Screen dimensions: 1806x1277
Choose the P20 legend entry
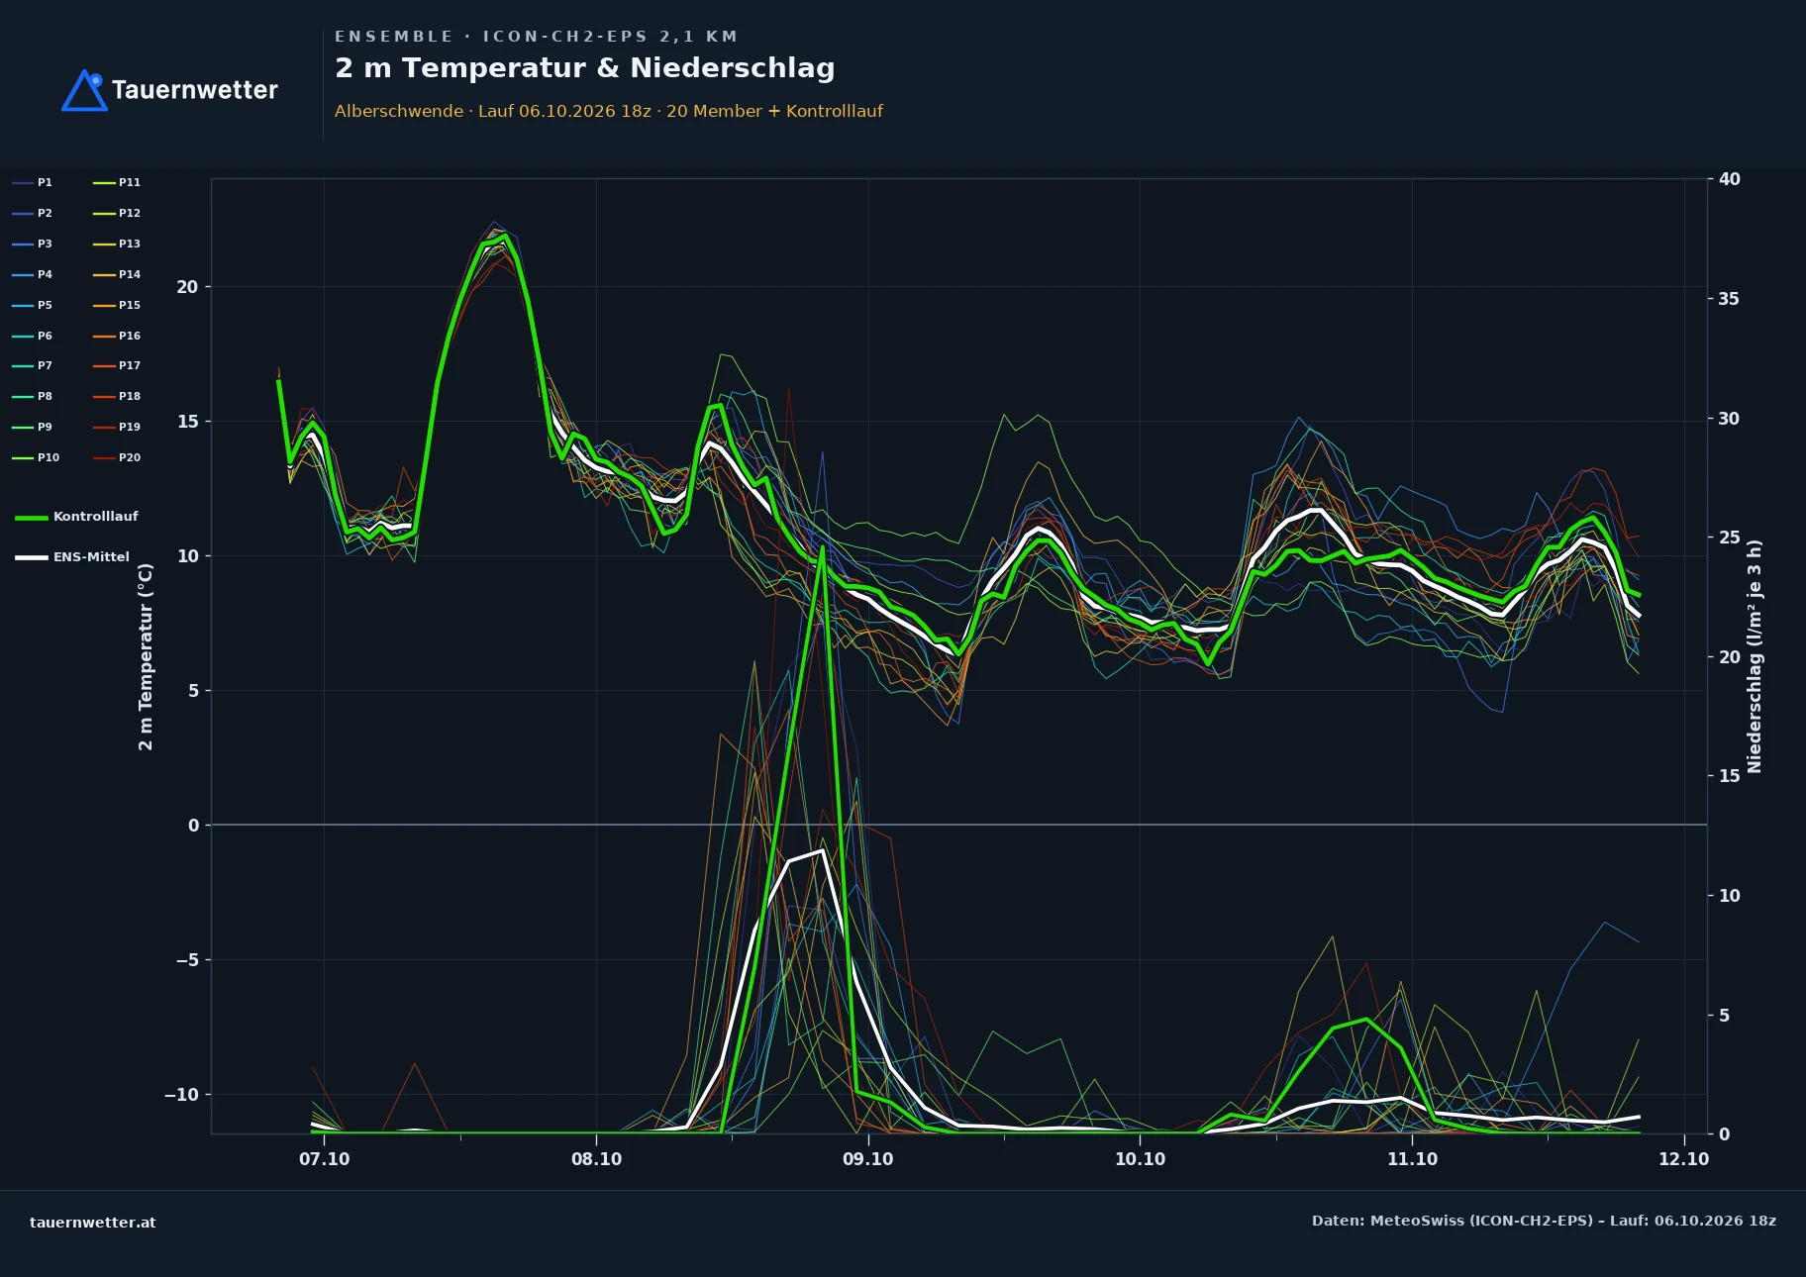[x=117, y=457]
